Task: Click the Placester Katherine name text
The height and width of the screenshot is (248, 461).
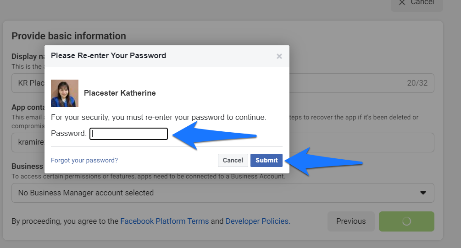Action: (x=120, y=93)
